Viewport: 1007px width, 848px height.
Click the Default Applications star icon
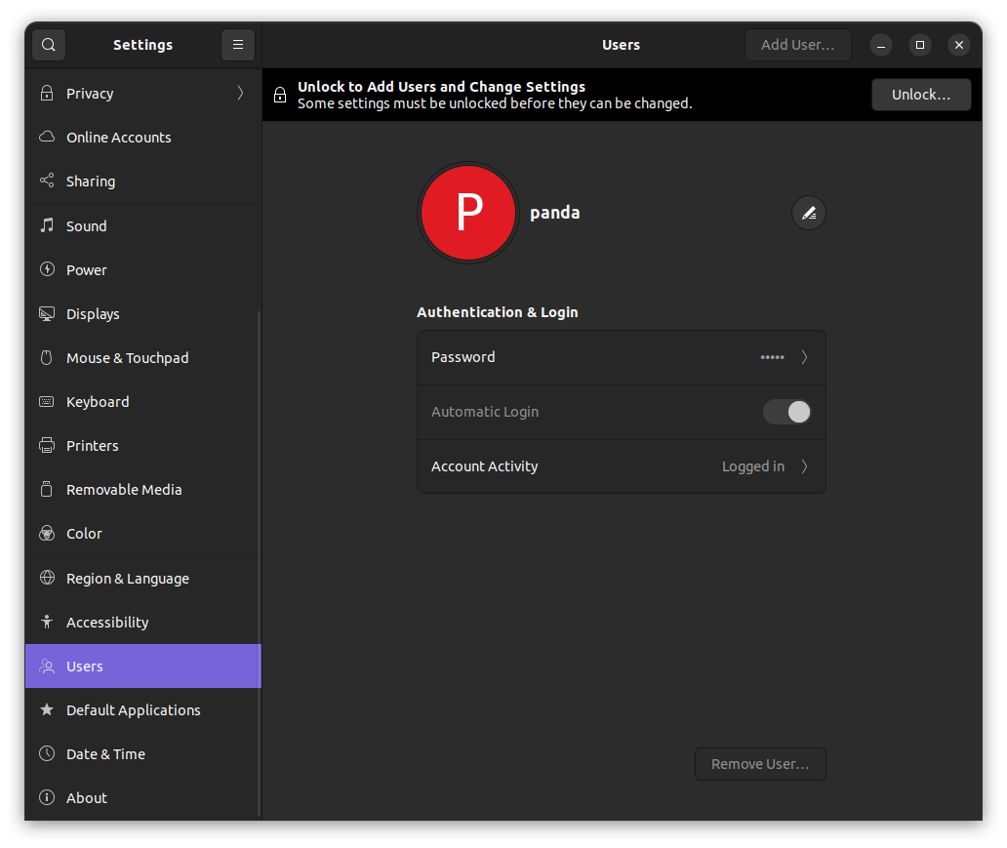click(47, 709)
